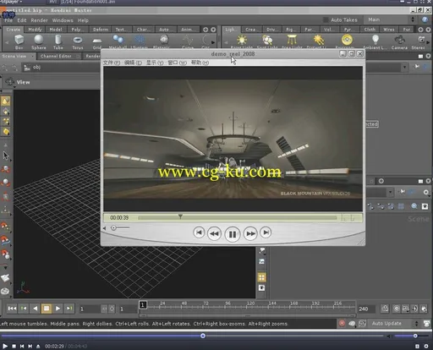Add an Area Light from shelf
Screen dimensions: 433x350
coord(292,41)
